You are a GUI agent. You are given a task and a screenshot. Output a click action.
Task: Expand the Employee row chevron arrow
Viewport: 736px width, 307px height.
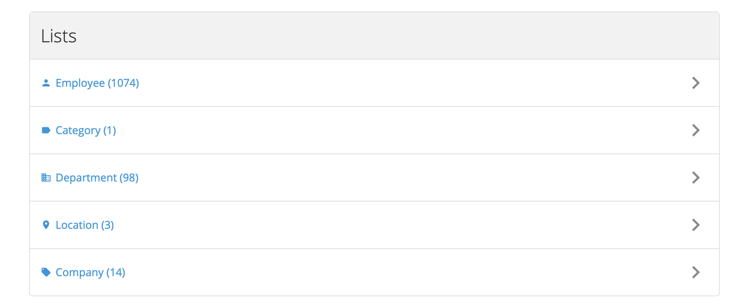tap(695, 83)
